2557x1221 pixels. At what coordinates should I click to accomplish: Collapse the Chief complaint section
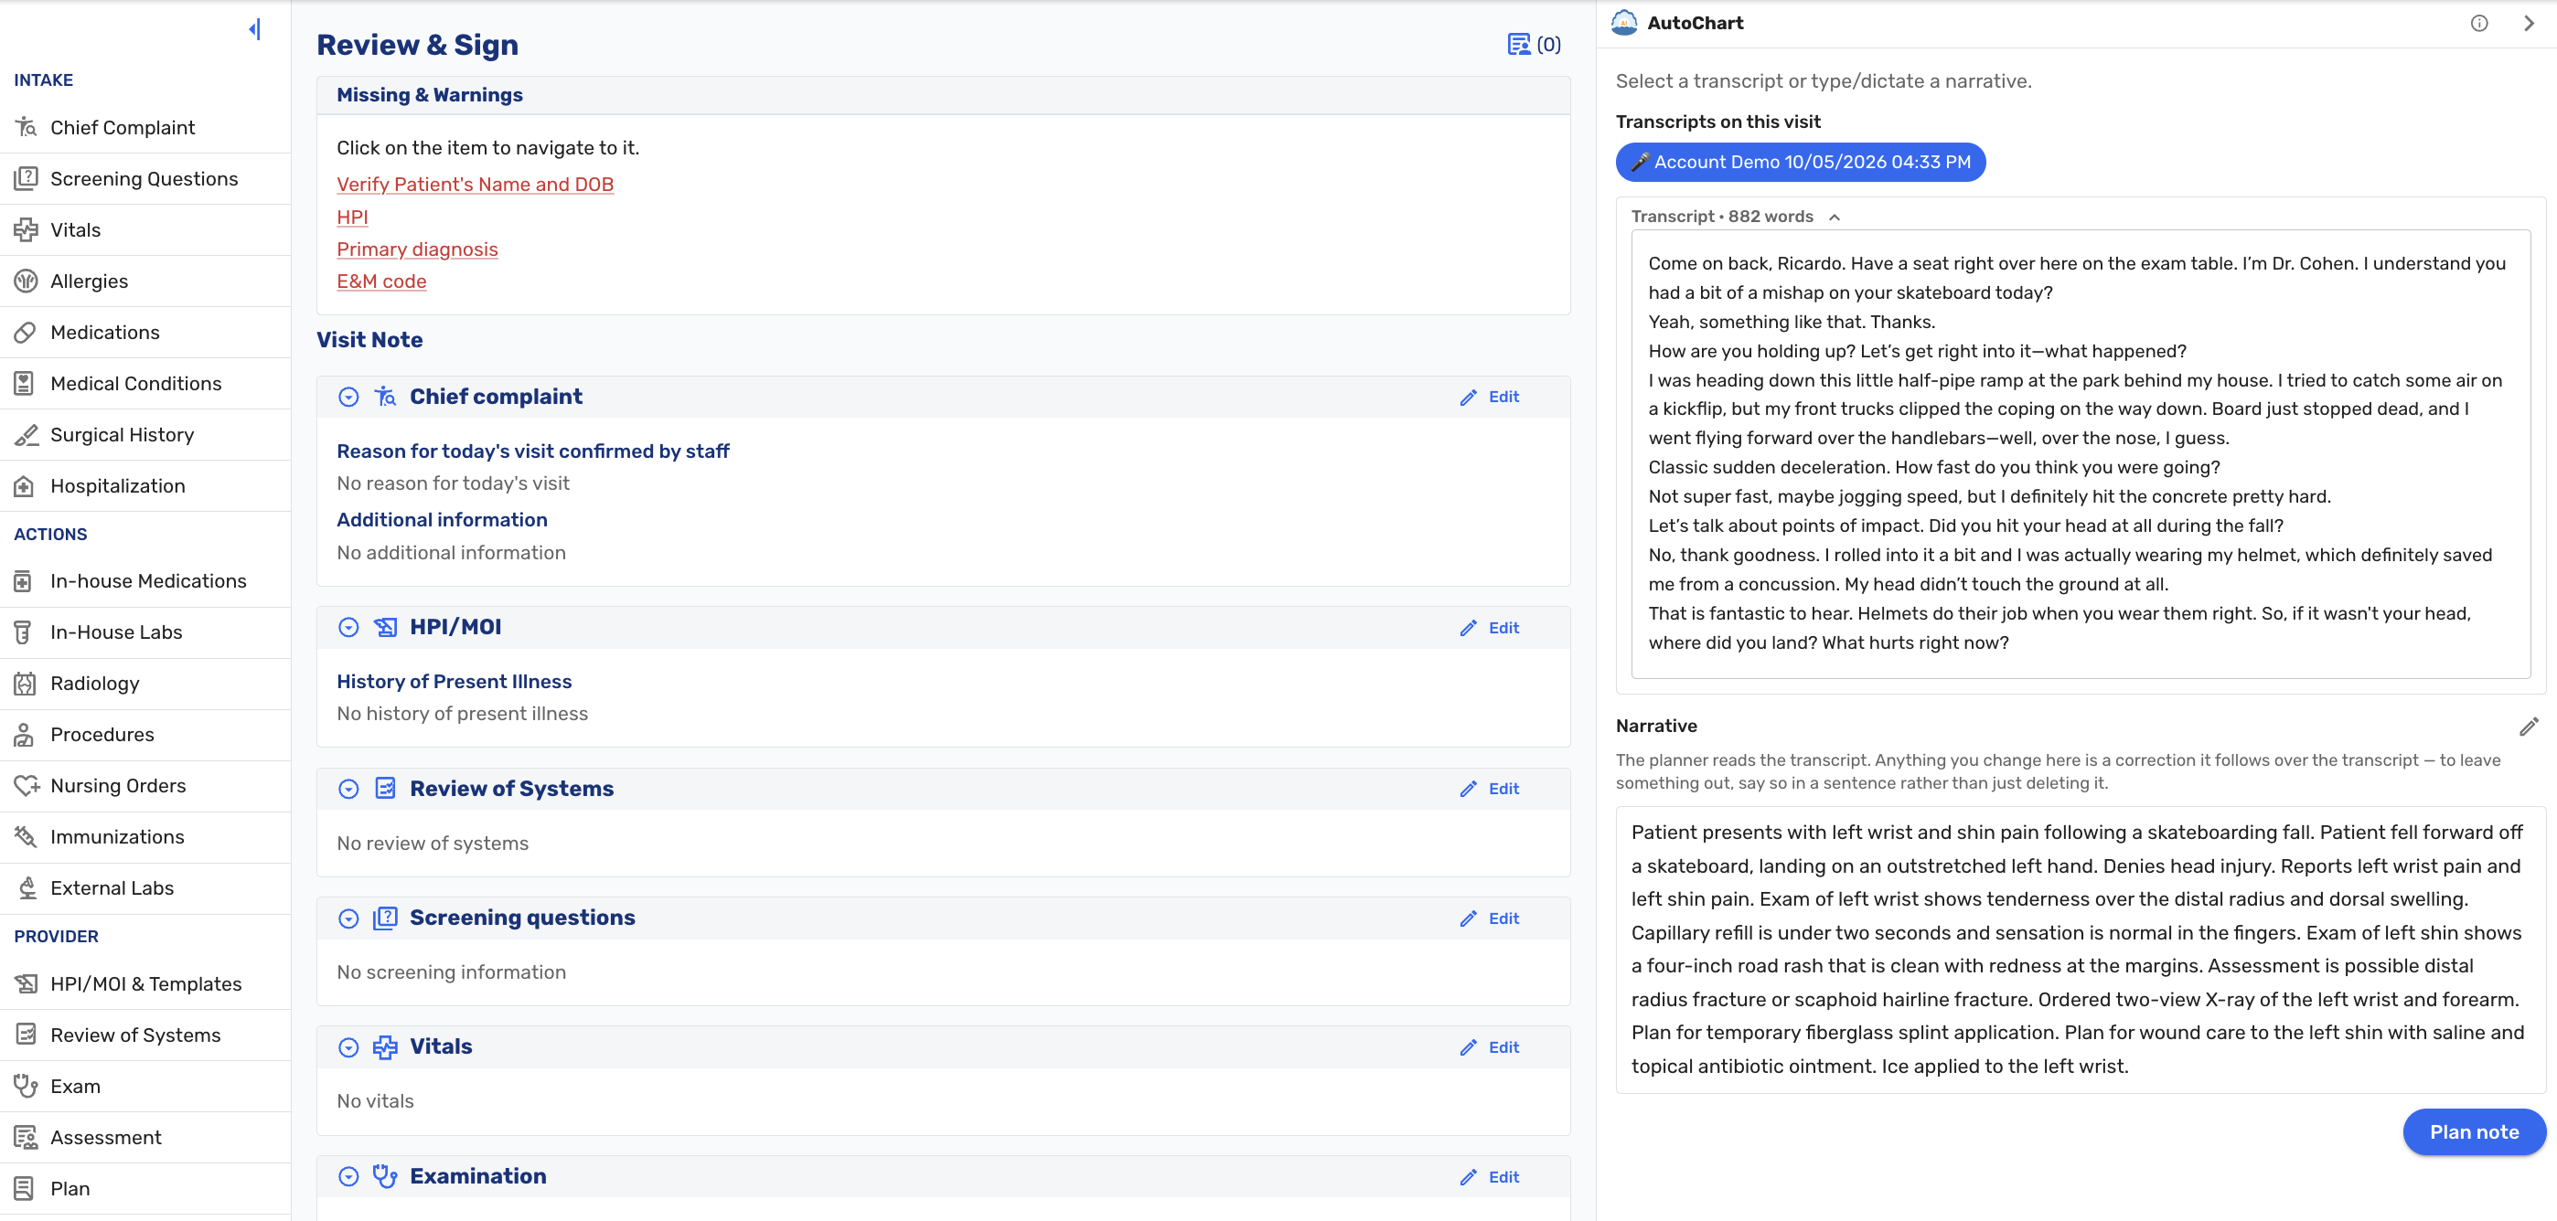coord(348,397)
